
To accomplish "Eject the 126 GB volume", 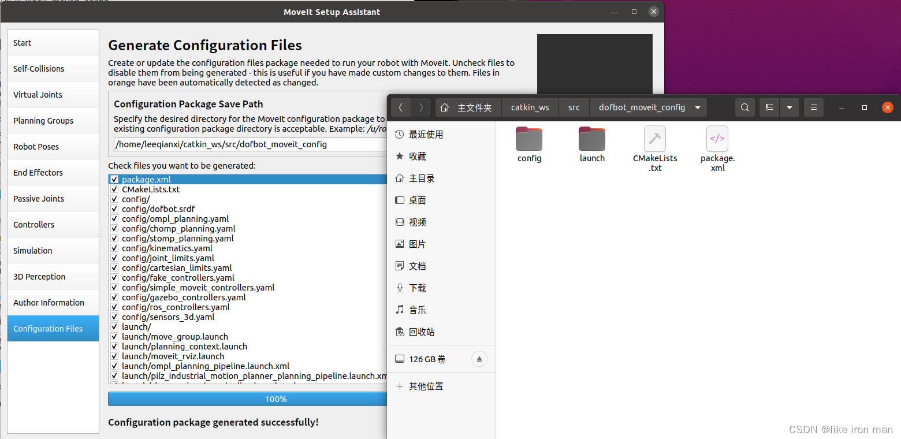I will [x=479, y=359].
